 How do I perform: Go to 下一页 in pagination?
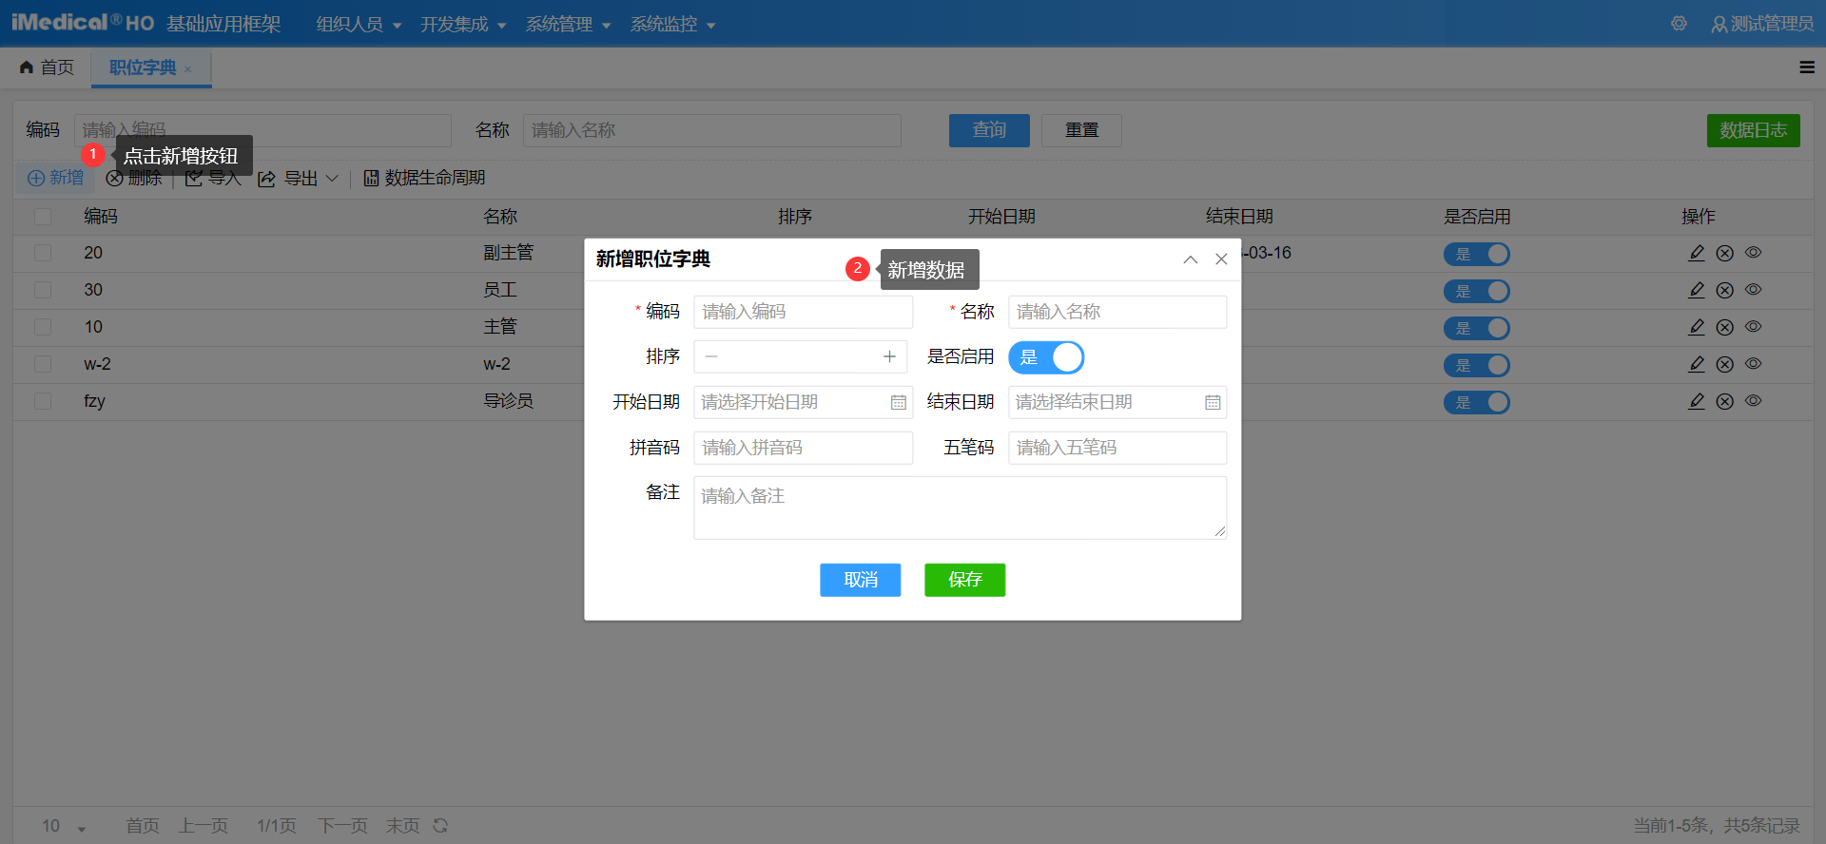(x=342, y=826)
